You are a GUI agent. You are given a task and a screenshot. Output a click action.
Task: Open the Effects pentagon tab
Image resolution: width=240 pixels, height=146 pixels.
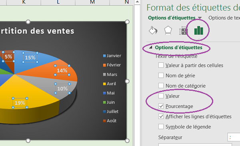pos(168,30)
